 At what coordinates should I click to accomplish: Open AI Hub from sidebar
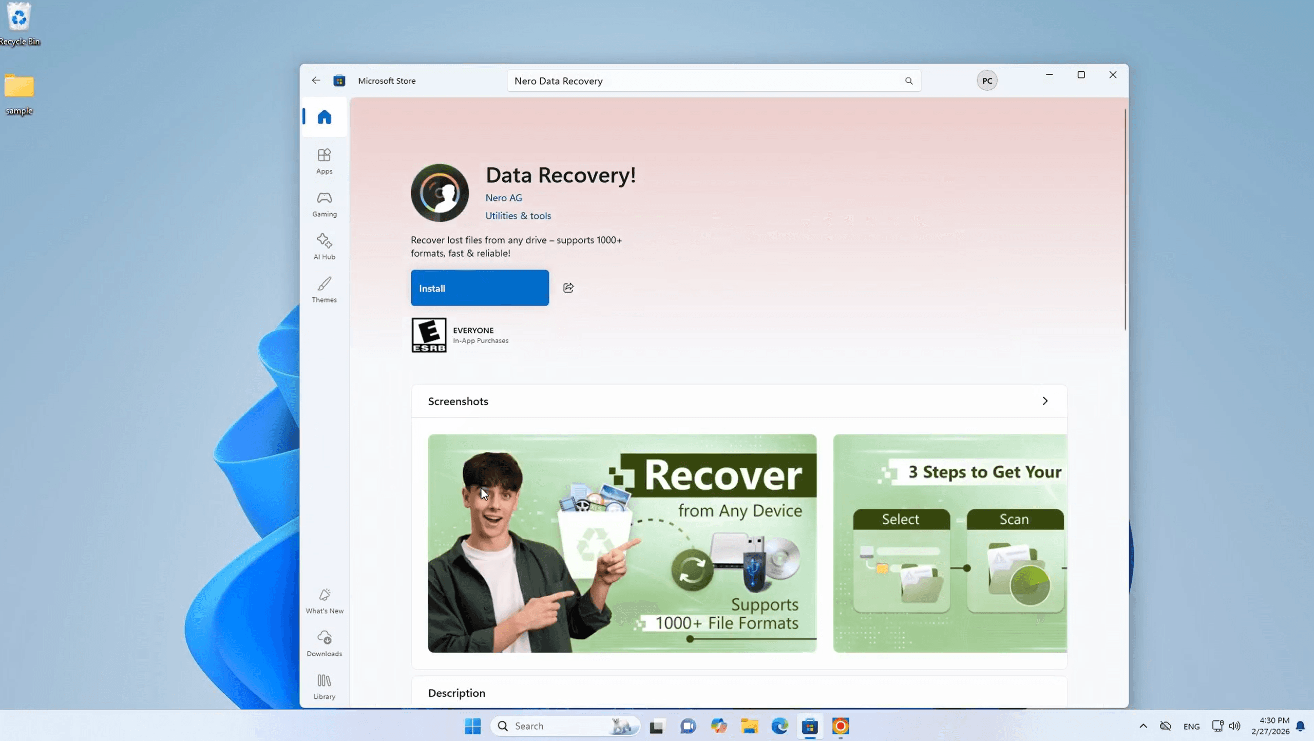(x=324, y=246)
